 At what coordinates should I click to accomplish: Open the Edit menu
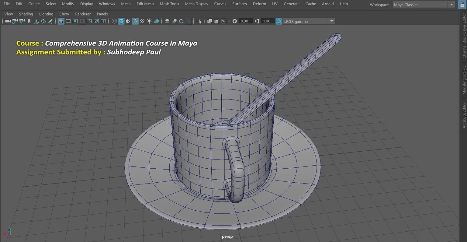coord(19,4)
